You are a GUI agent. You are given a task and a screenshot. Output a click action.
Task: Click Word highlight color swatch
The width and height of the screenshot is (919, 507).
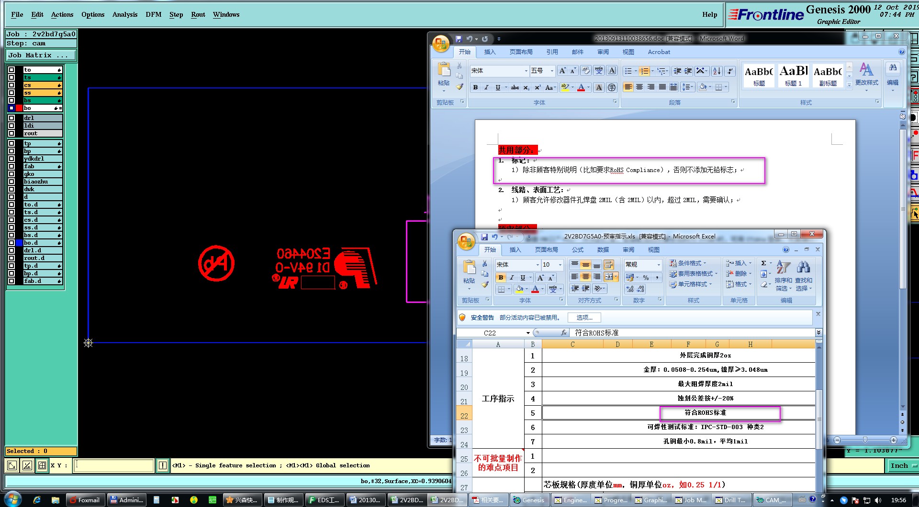(565, 87)
